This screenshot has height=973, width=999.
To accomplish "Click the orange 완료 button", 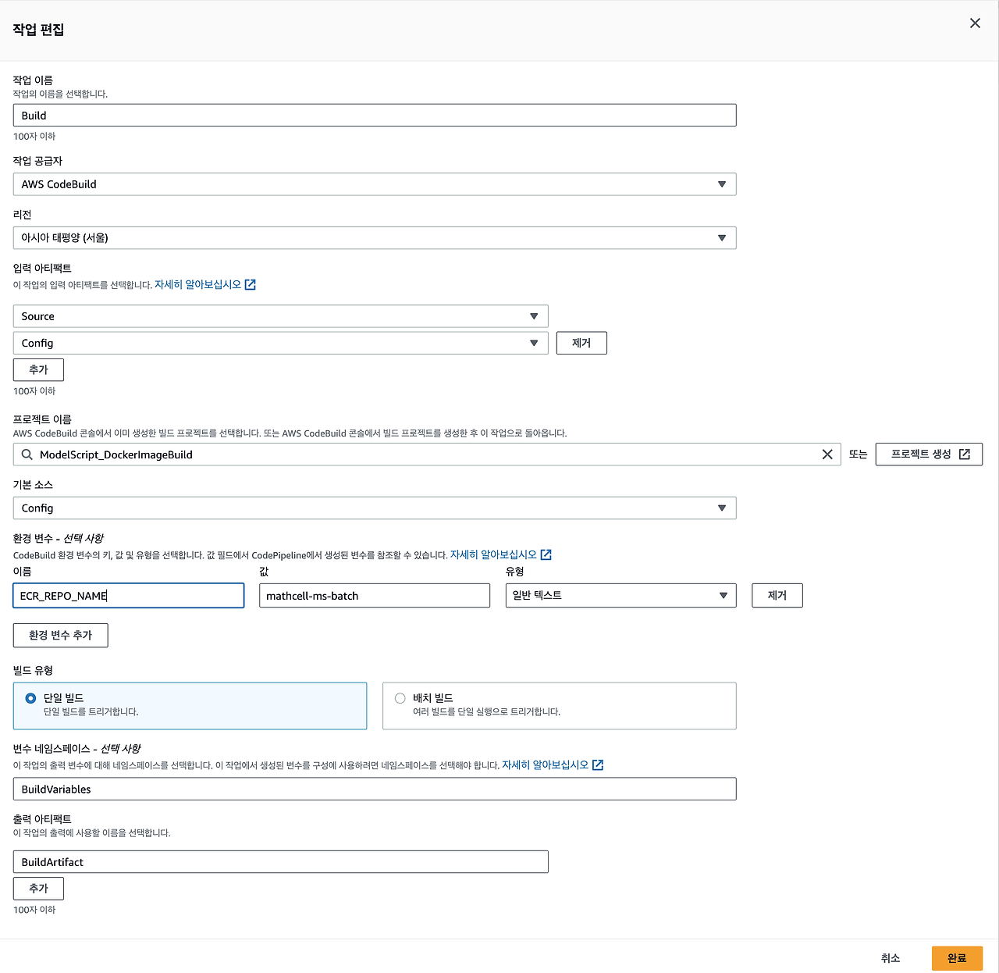I will coord(957,958).
